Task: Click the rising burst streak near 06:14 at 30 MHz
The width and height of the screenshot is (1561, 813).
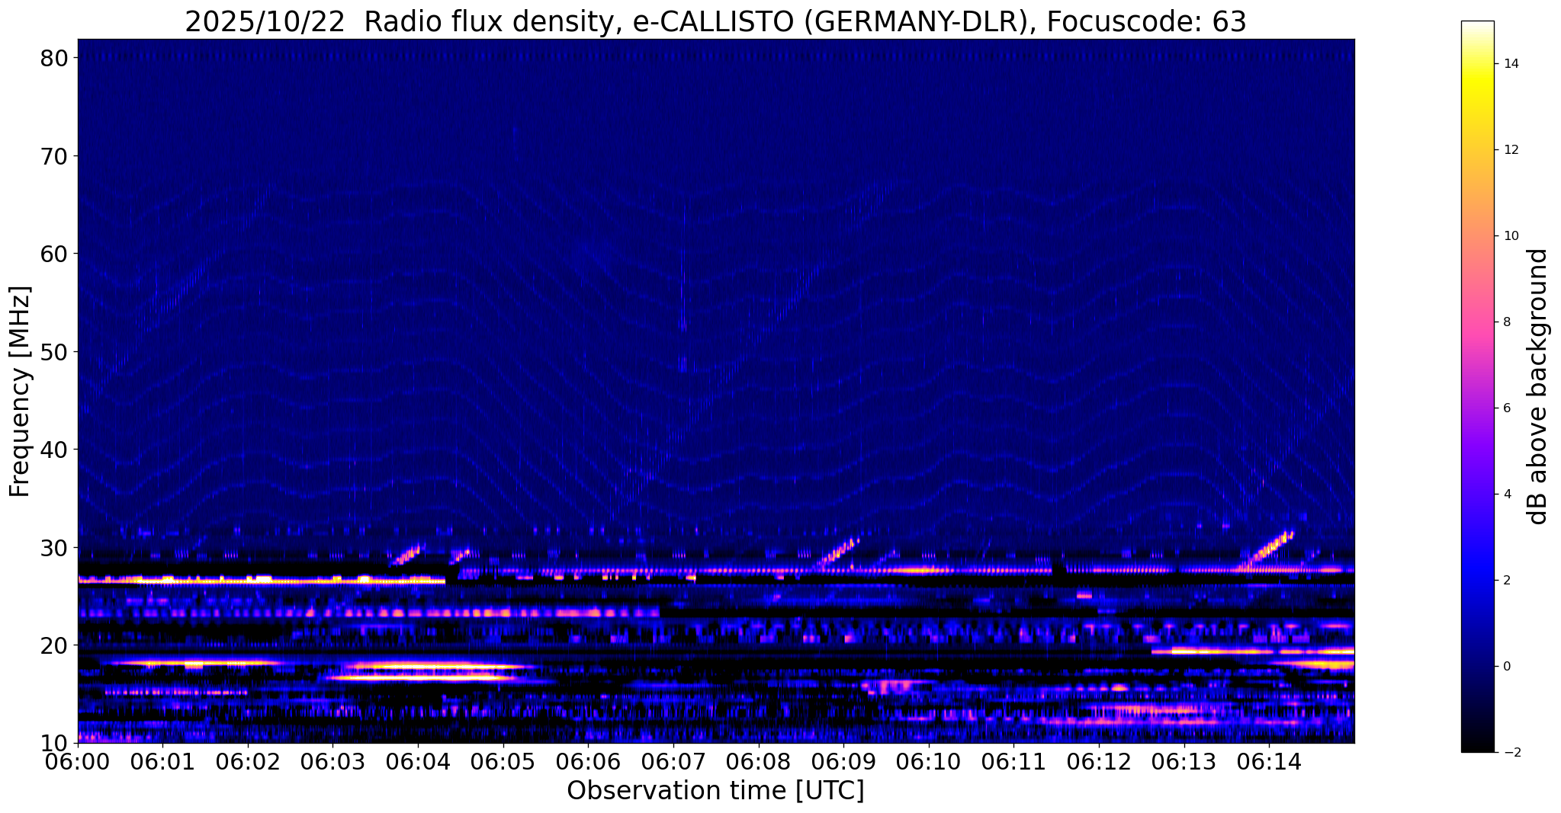Action: (x=1267, y=549)
